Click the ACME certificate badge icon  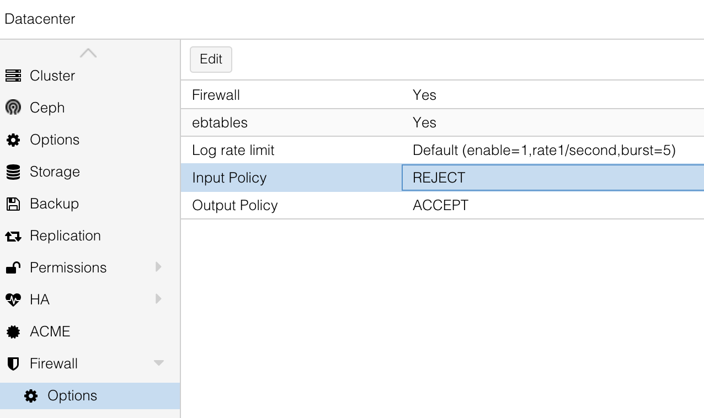(13, 332)
